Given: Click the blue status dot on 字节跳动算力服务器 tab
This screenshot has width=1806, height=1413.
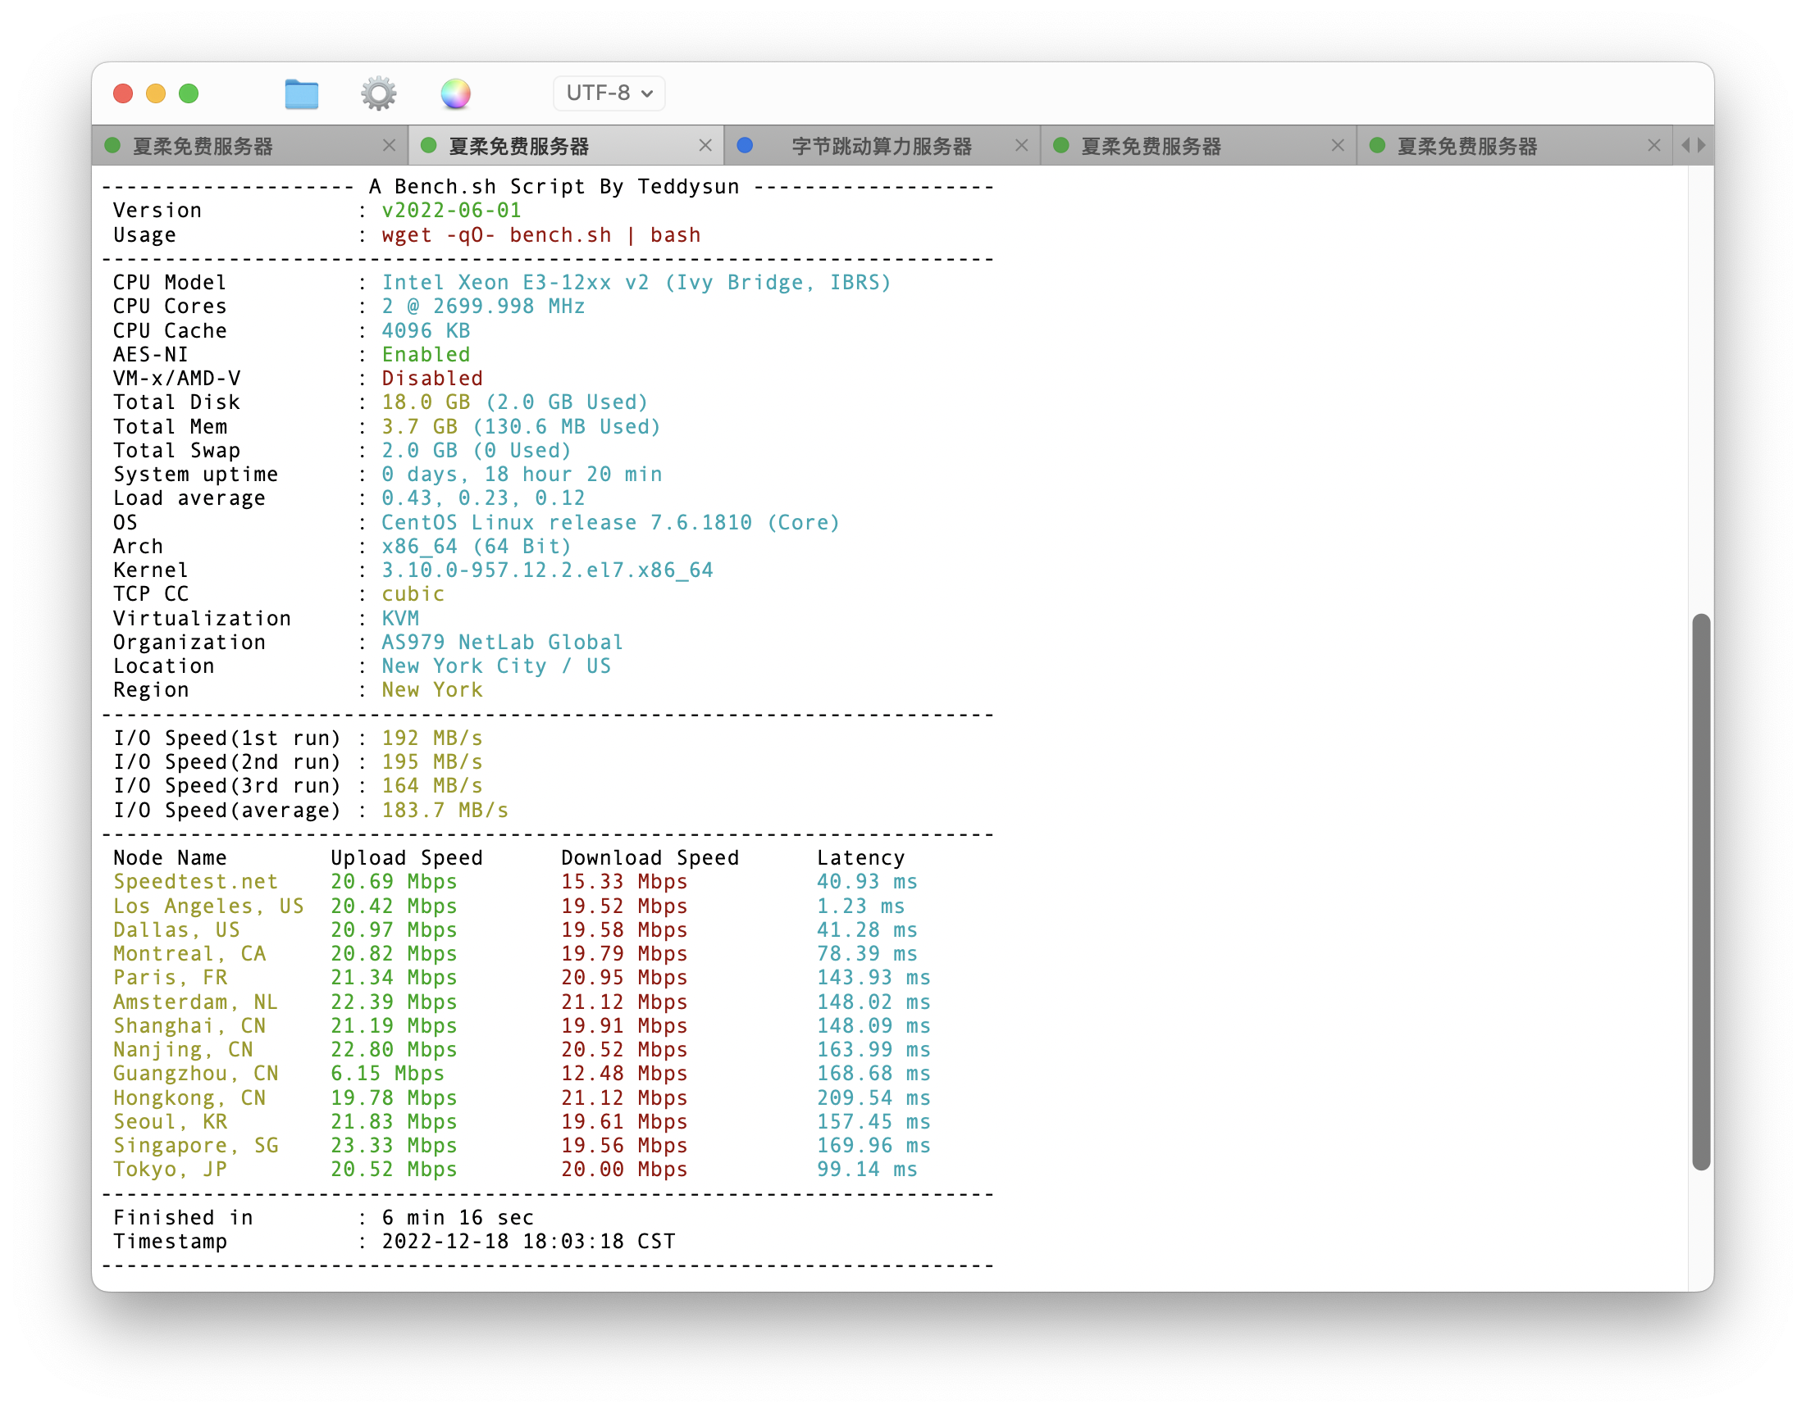Looking at the screenshot, I should [745, 146].
